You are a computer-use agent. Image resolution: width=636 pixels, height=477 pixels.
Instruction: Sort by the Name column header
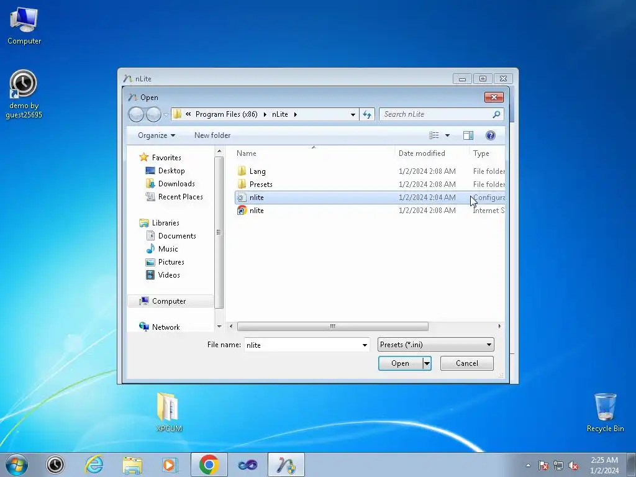[246, 153]
